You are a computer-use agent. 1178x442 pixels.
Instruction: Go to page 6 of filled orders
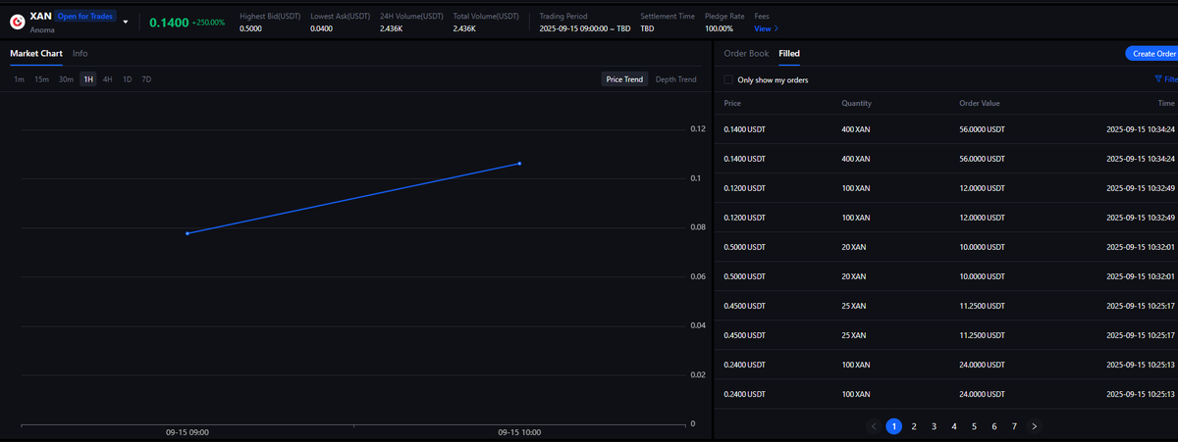click(x=994, y=426)
